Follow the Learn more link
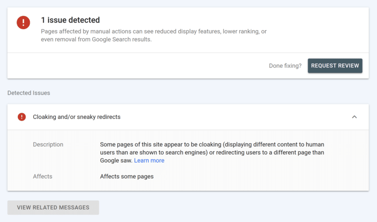This screenshot has width=377, height=222. point(149,161)
